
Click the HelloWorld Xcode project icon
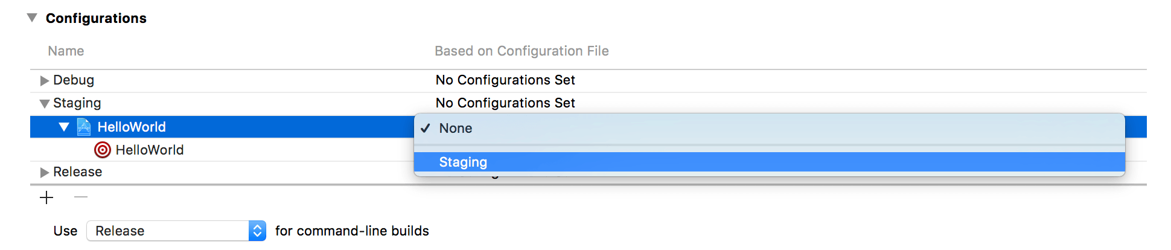tap(84, 127)
